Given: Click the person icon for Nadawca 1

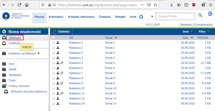Looking at the screenshot, I should [58, 42].
